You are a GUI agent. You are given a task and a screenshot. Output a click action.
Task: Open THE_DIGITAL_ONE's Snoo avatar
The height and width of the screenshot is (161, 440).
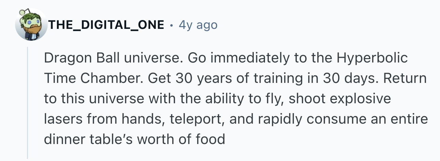pos(31,25)
